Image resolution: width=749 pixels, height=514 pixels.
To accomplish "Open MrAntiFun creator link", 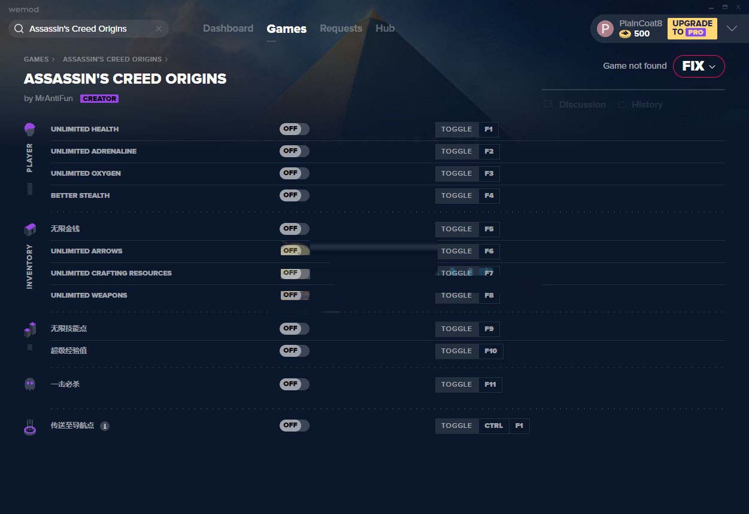I will click(54, 99).
